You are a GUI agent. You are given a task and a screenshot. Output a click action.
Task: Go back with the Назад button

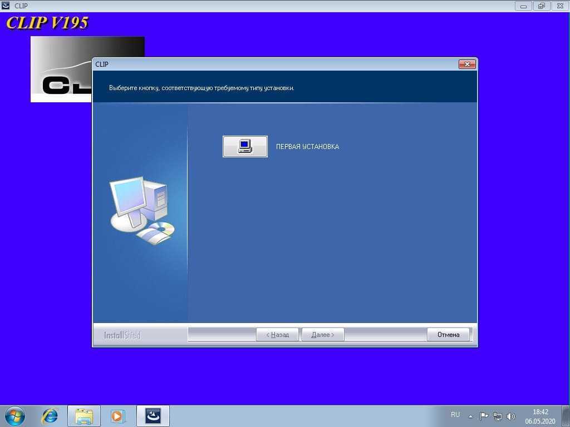click(277, 335)
